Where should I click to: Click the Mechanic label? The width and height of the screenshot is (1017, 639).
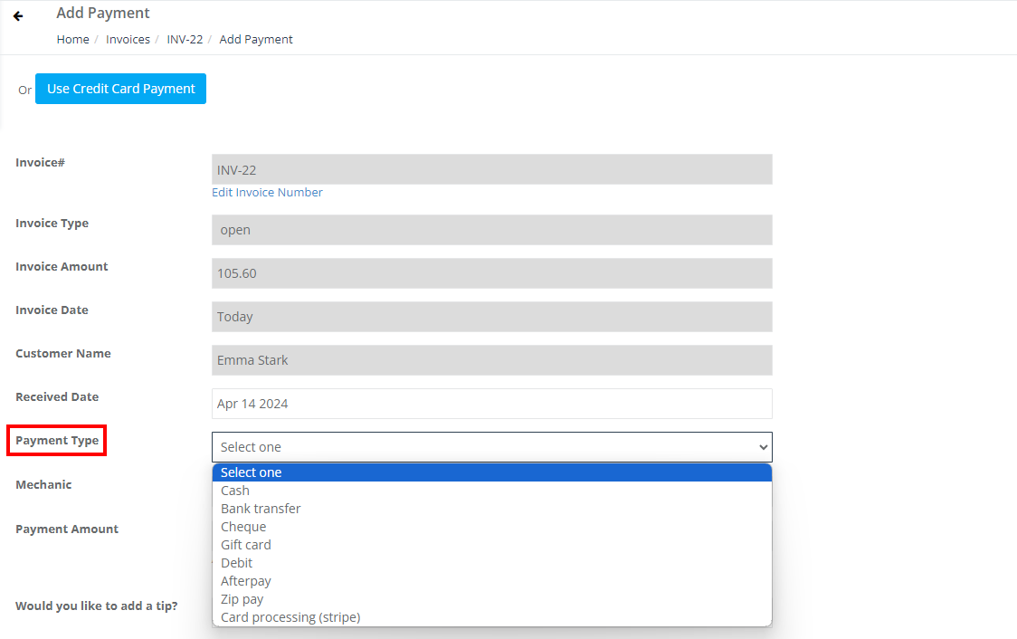43,484
